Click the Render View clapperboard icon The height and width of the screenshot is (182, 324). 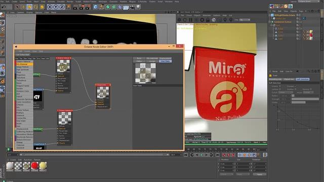tap(75, 7)
